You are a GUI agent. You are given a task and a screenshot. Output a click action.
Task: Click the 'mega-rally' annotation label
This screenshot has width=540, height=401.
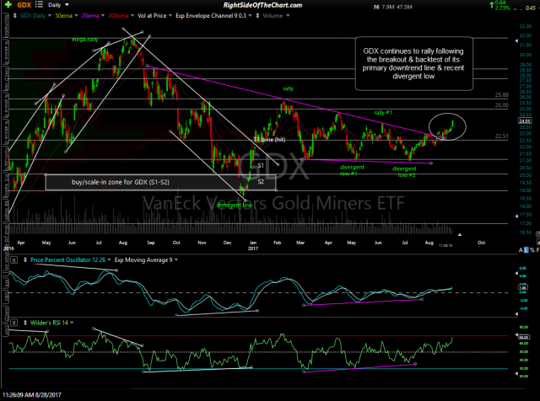coord(84,40)
